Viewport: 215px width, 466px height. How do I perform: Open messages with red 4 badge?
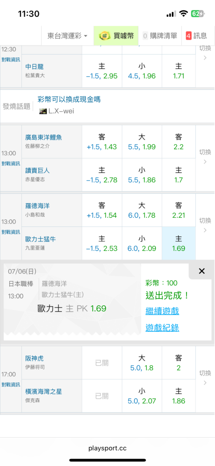tap(196, 36)
